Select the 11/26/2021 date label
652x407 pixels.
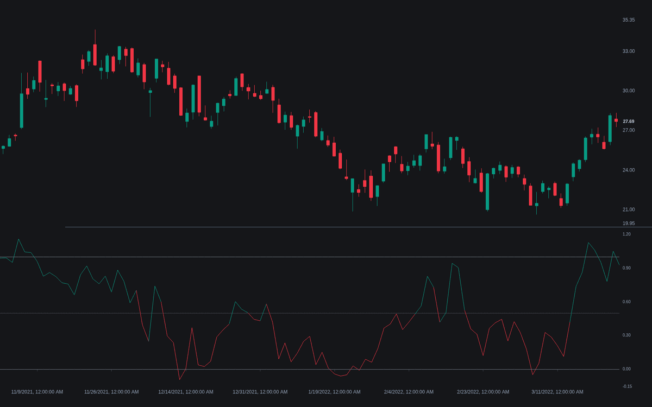point(111,392)
